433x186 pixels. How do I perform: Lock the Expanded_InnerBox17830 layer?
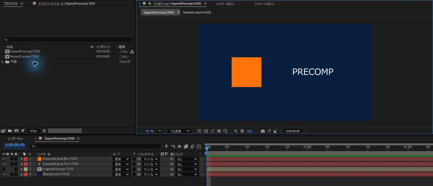tap(16, 159)
